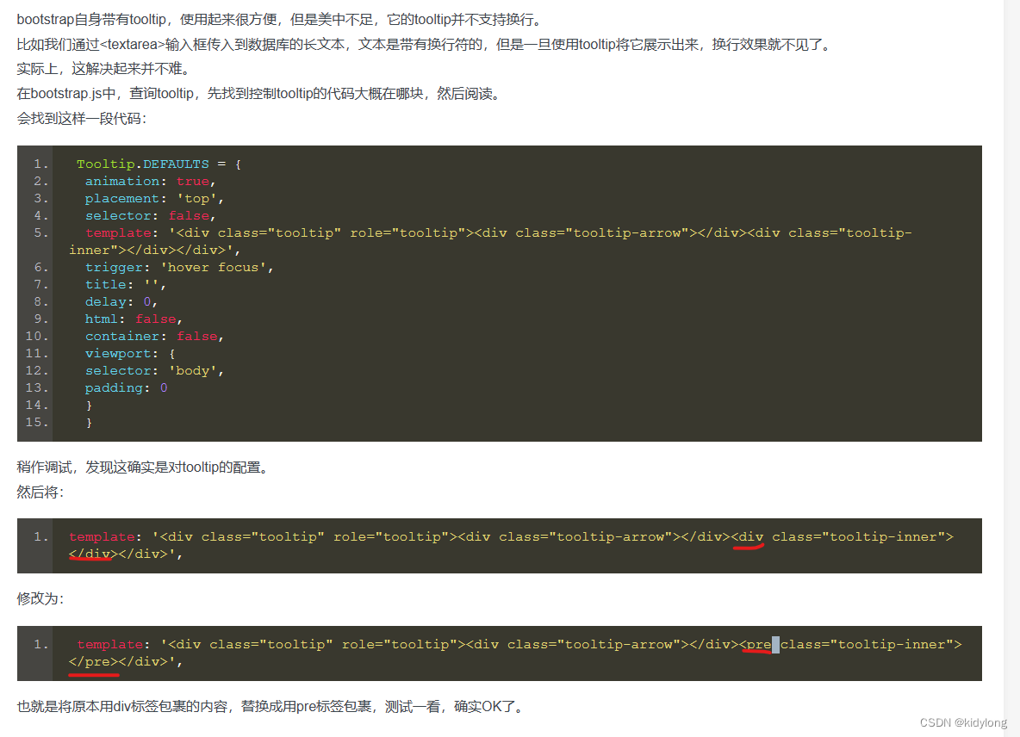Click the "trigger: 'hover focus'," line
Viewport: 1020px width, 737px height.
179,267
